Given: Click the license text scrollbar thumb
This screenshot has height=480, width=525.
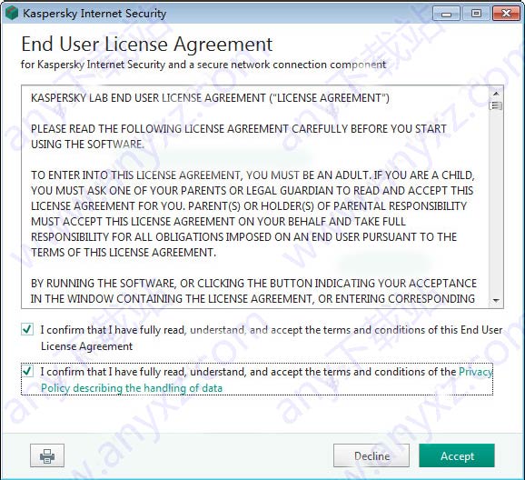Looking at the screenshot, I should click(x=496, y=106).
